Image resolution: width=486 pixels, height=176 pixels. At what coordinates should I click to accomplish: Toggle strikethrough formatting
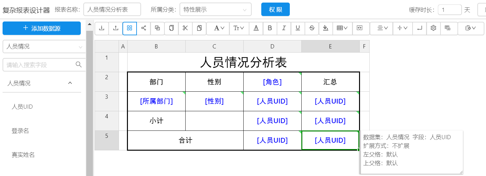312,28
